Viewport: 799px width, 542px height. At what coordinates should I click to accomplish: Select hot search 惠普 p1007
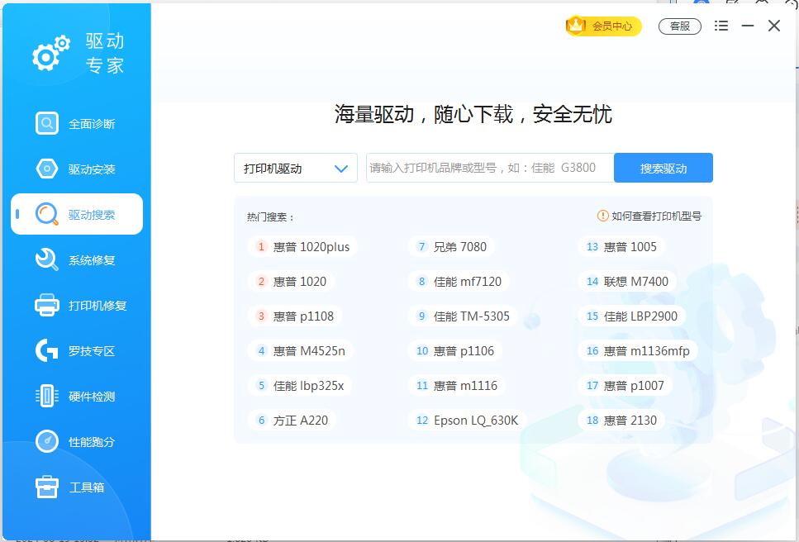pos(625,386)
